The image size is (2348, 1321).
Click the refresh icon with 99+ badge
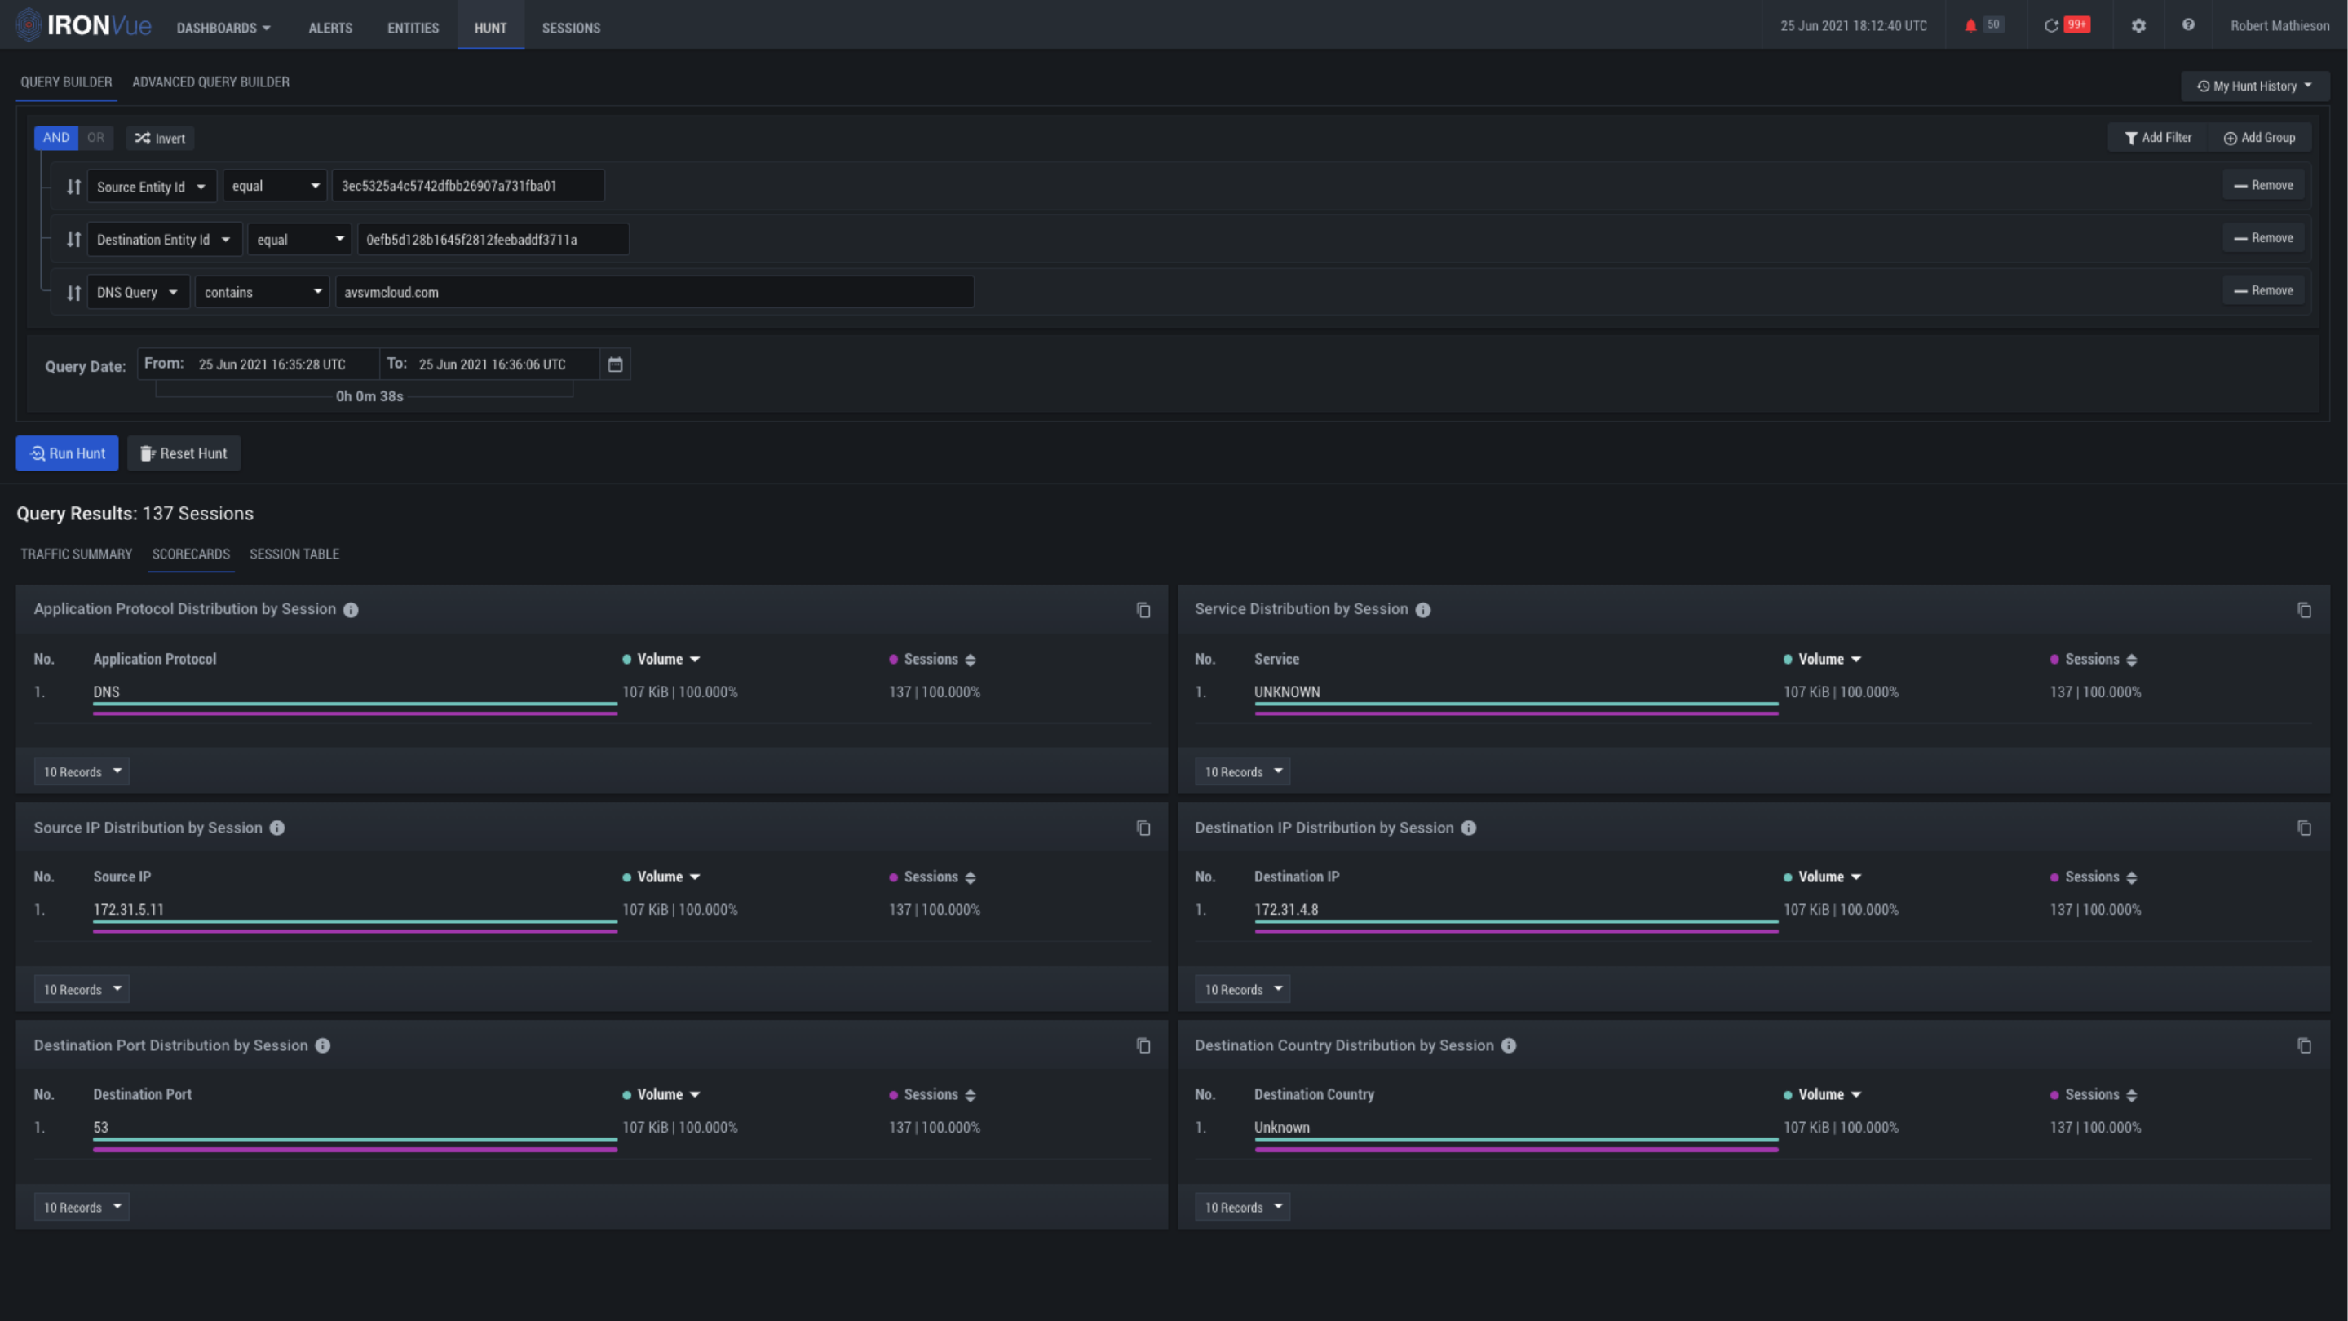tap(2051, 25)
